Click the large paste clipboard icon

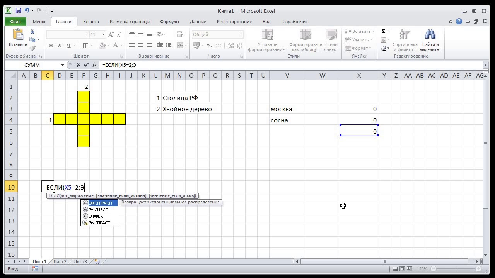[18, 35]
